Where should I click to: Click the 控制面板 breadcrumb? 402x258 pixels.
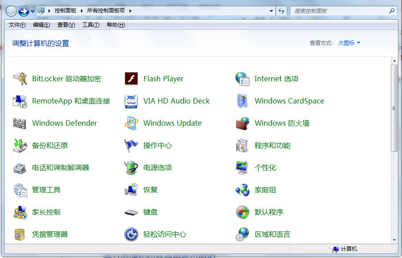point(65,11)
